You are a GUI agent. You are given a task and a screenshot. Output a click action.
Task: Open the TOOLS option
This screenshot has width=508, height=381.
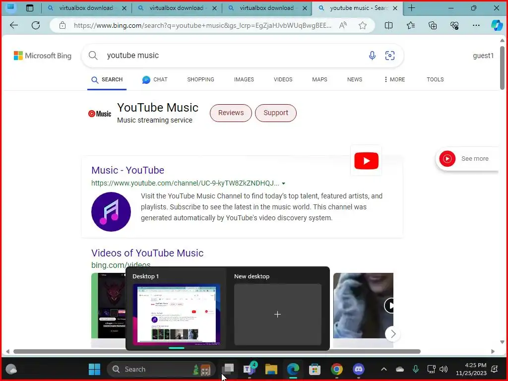click(x=435, y=79)
